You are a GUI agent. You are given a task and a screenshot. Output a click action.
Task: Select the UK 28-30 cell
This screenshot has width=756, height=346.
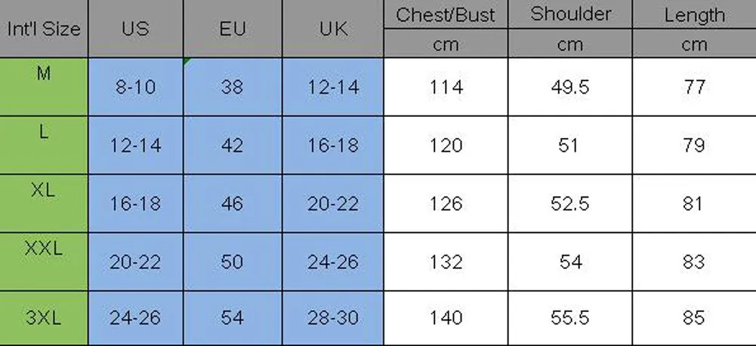332,318
